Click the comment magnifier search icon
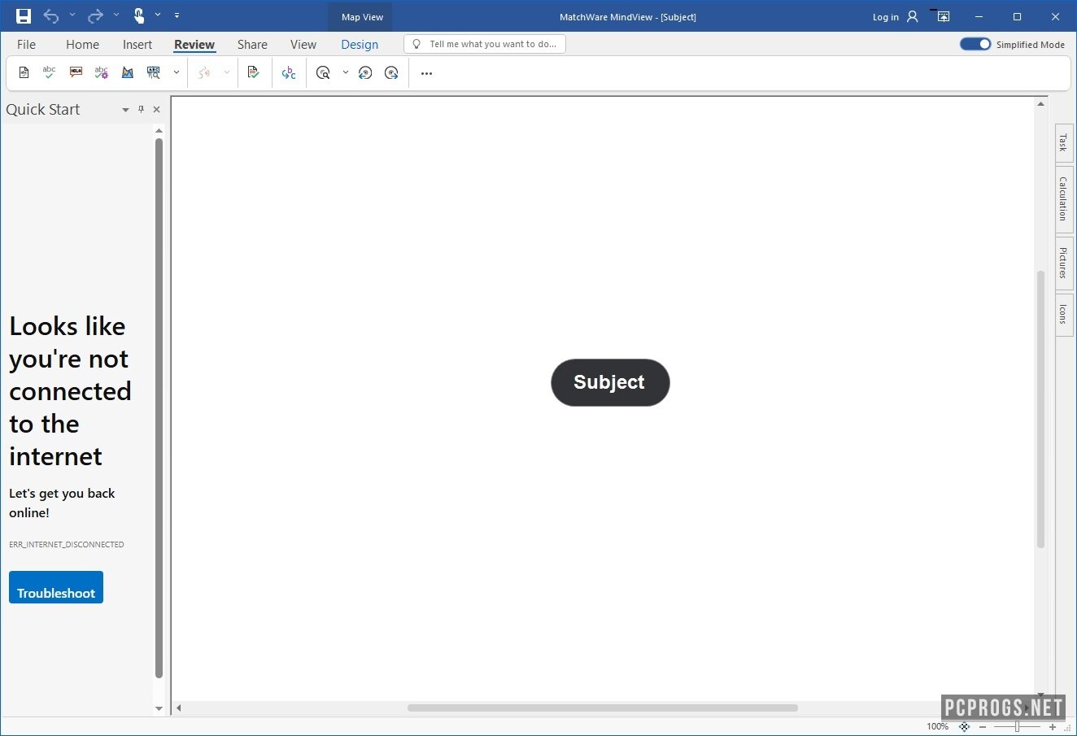The height and width of the screenshot is (736, 1077). pyautogui.click(x=323, y=73)
